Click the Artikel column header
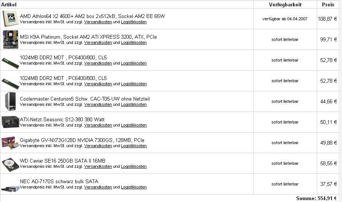342x202 pixels. (x=9, y=4)
